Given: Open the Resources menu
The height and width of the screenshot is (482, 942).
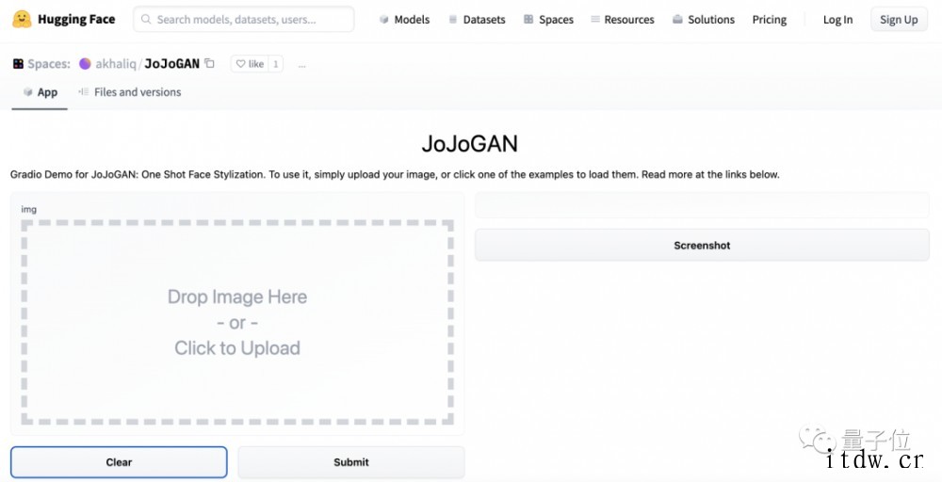Looking at the screenshot, I should [x=621, y=19].
